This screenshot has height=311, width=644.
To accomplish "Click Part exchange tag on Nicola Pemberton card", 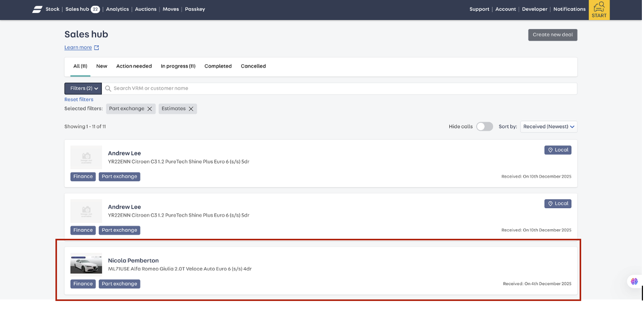I will [119, 284].
